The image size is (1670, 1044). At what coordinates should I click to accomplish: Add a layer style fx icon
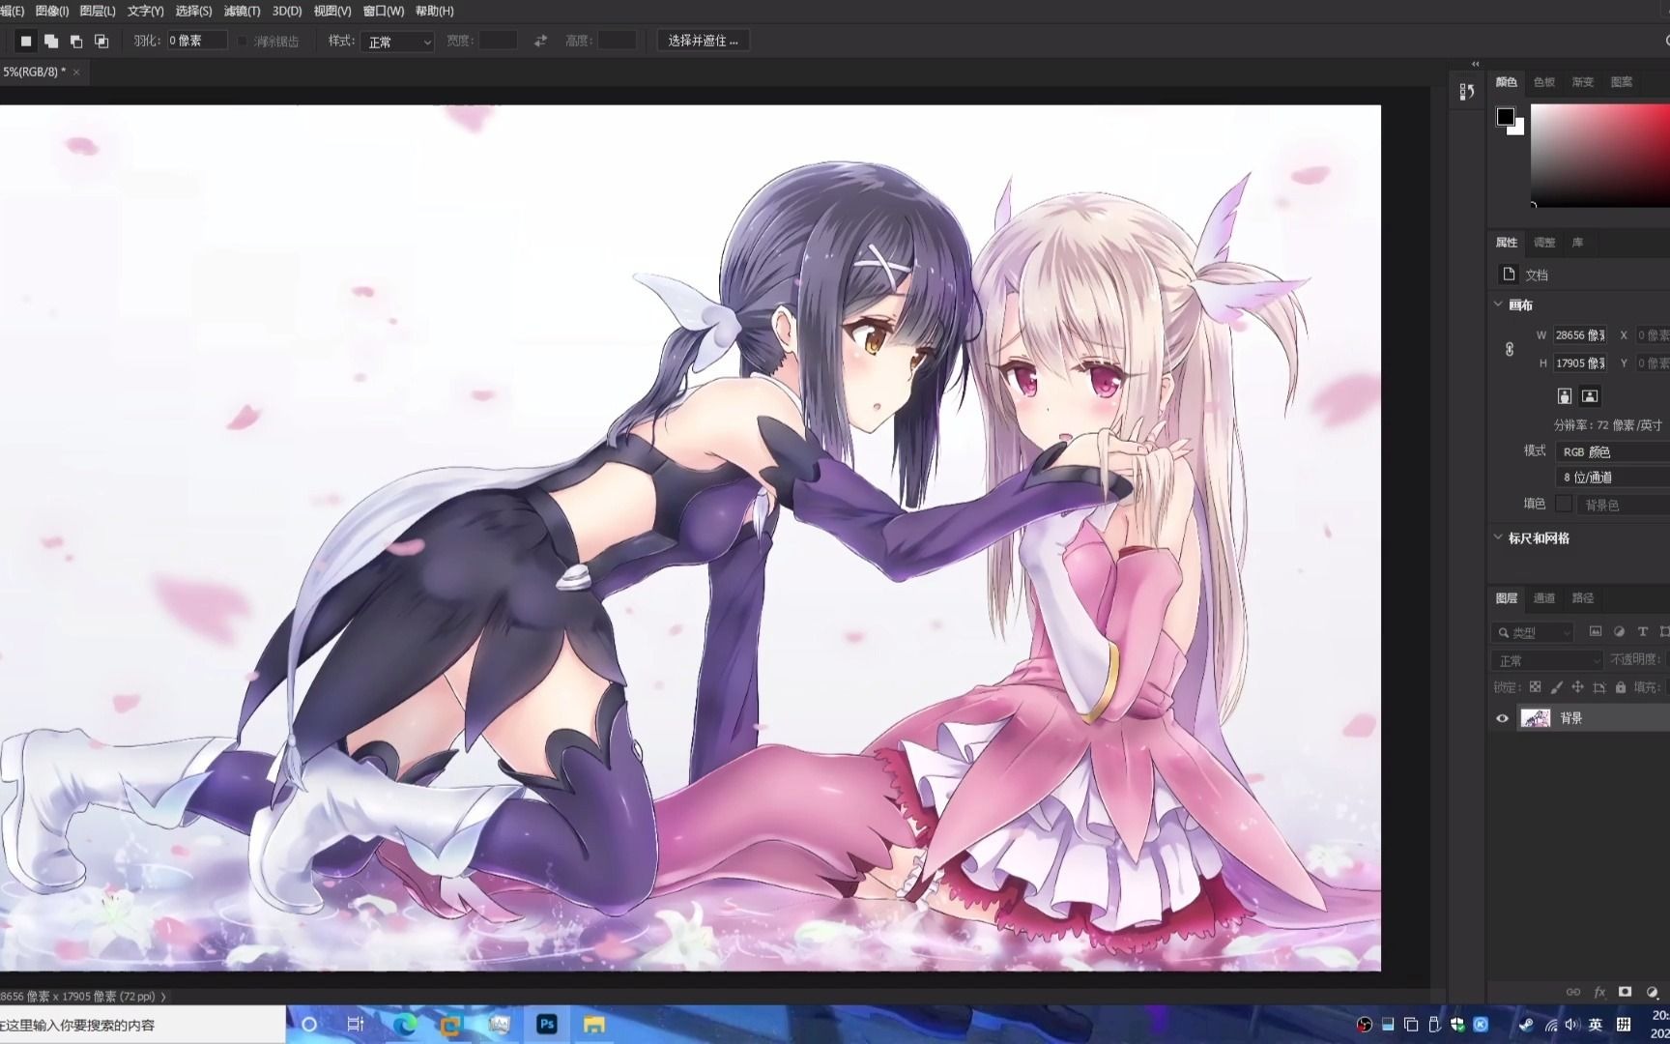coord(1599,992)
